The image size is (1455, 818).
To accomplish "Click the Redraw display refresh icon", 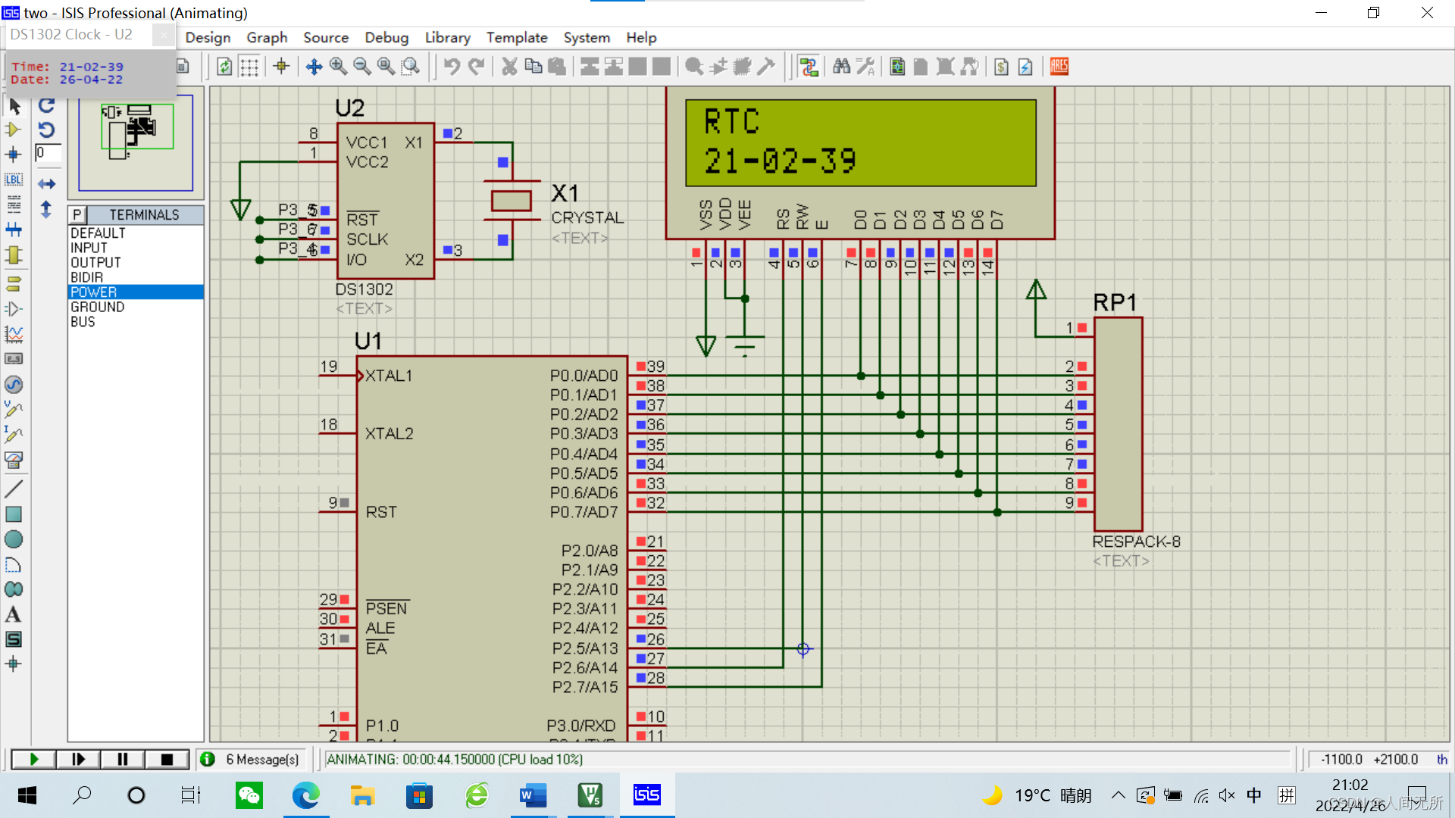I will tap(224, 67).
